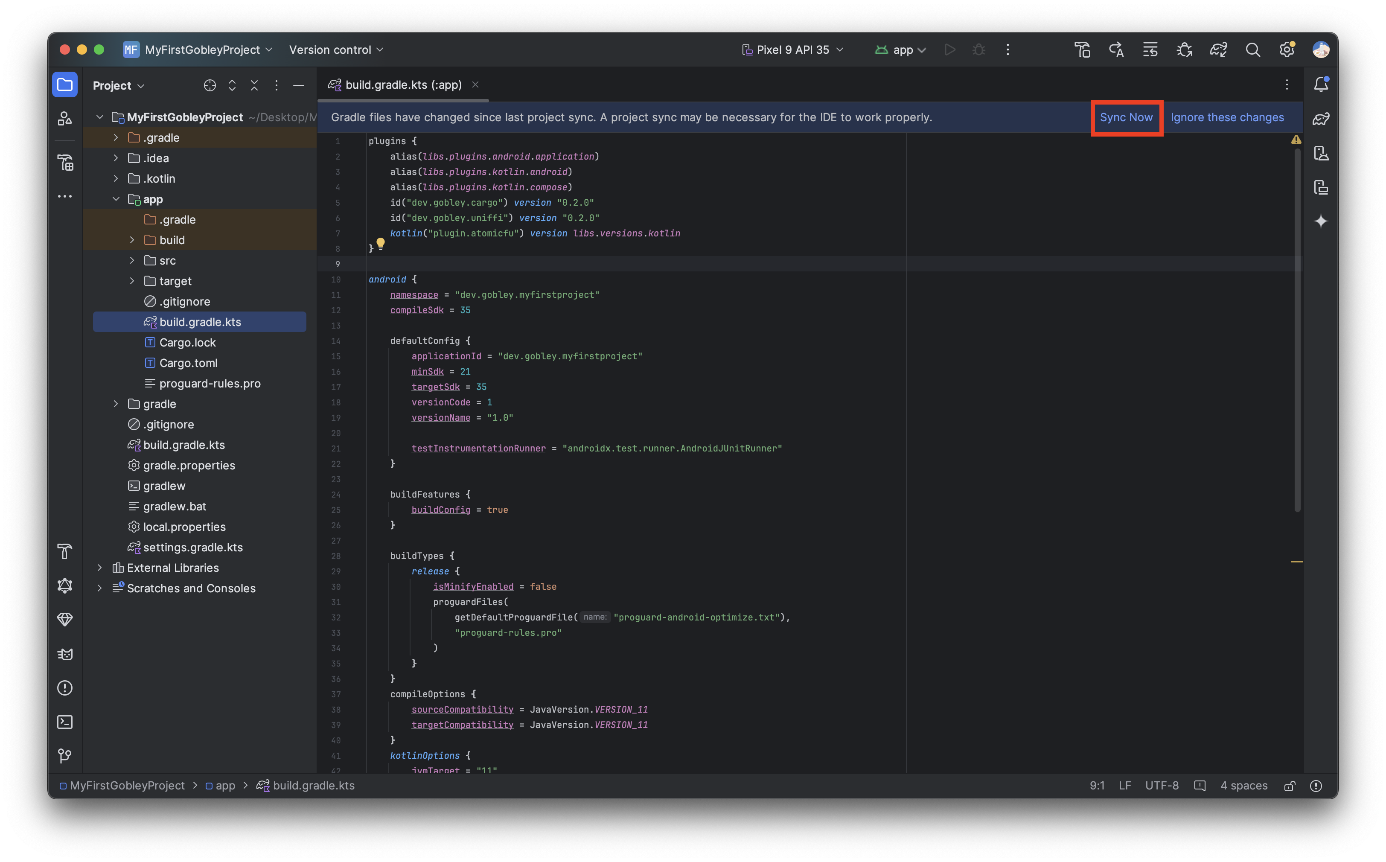Open the user account avatar
Image resolution: width=1386 pixels, height=862 pixels.
[1321, 50]
